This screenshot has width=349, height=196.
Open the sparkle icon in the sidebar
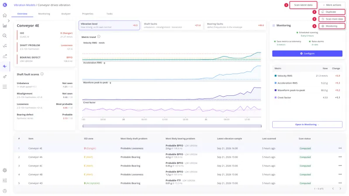pos(5,77)
